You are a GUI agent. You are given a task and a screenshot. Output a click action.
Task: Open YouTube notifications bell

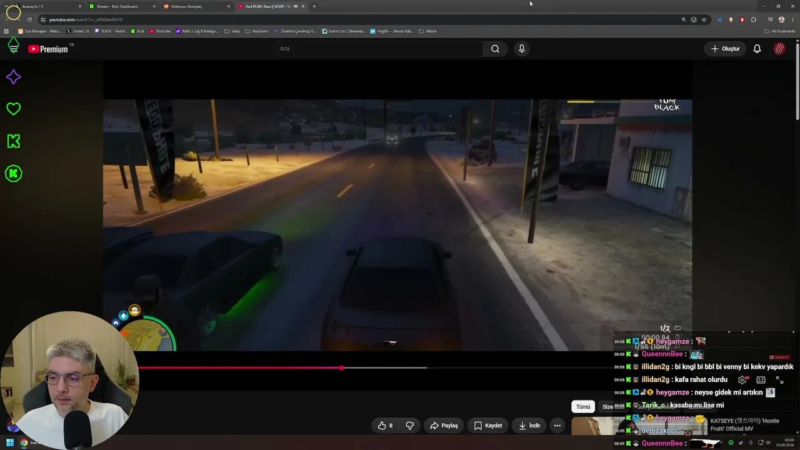pyautogui.click(x=757, y=49)
